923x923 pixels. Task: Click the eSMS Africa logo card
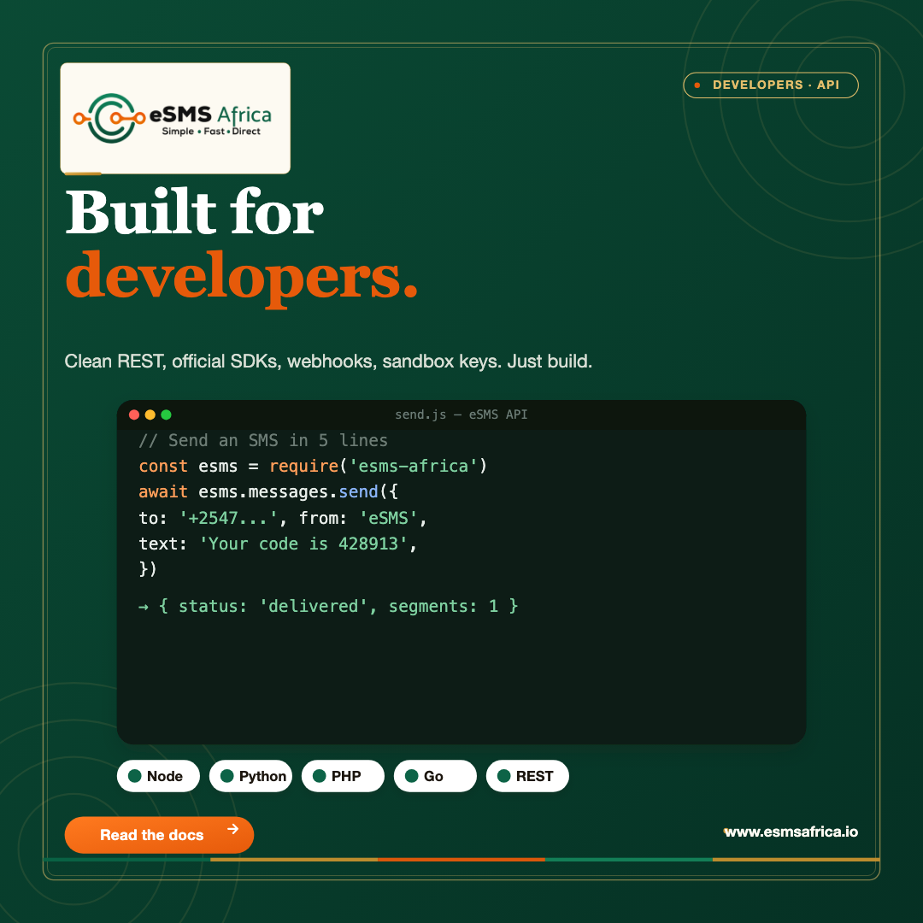click(x=175, y=118)
